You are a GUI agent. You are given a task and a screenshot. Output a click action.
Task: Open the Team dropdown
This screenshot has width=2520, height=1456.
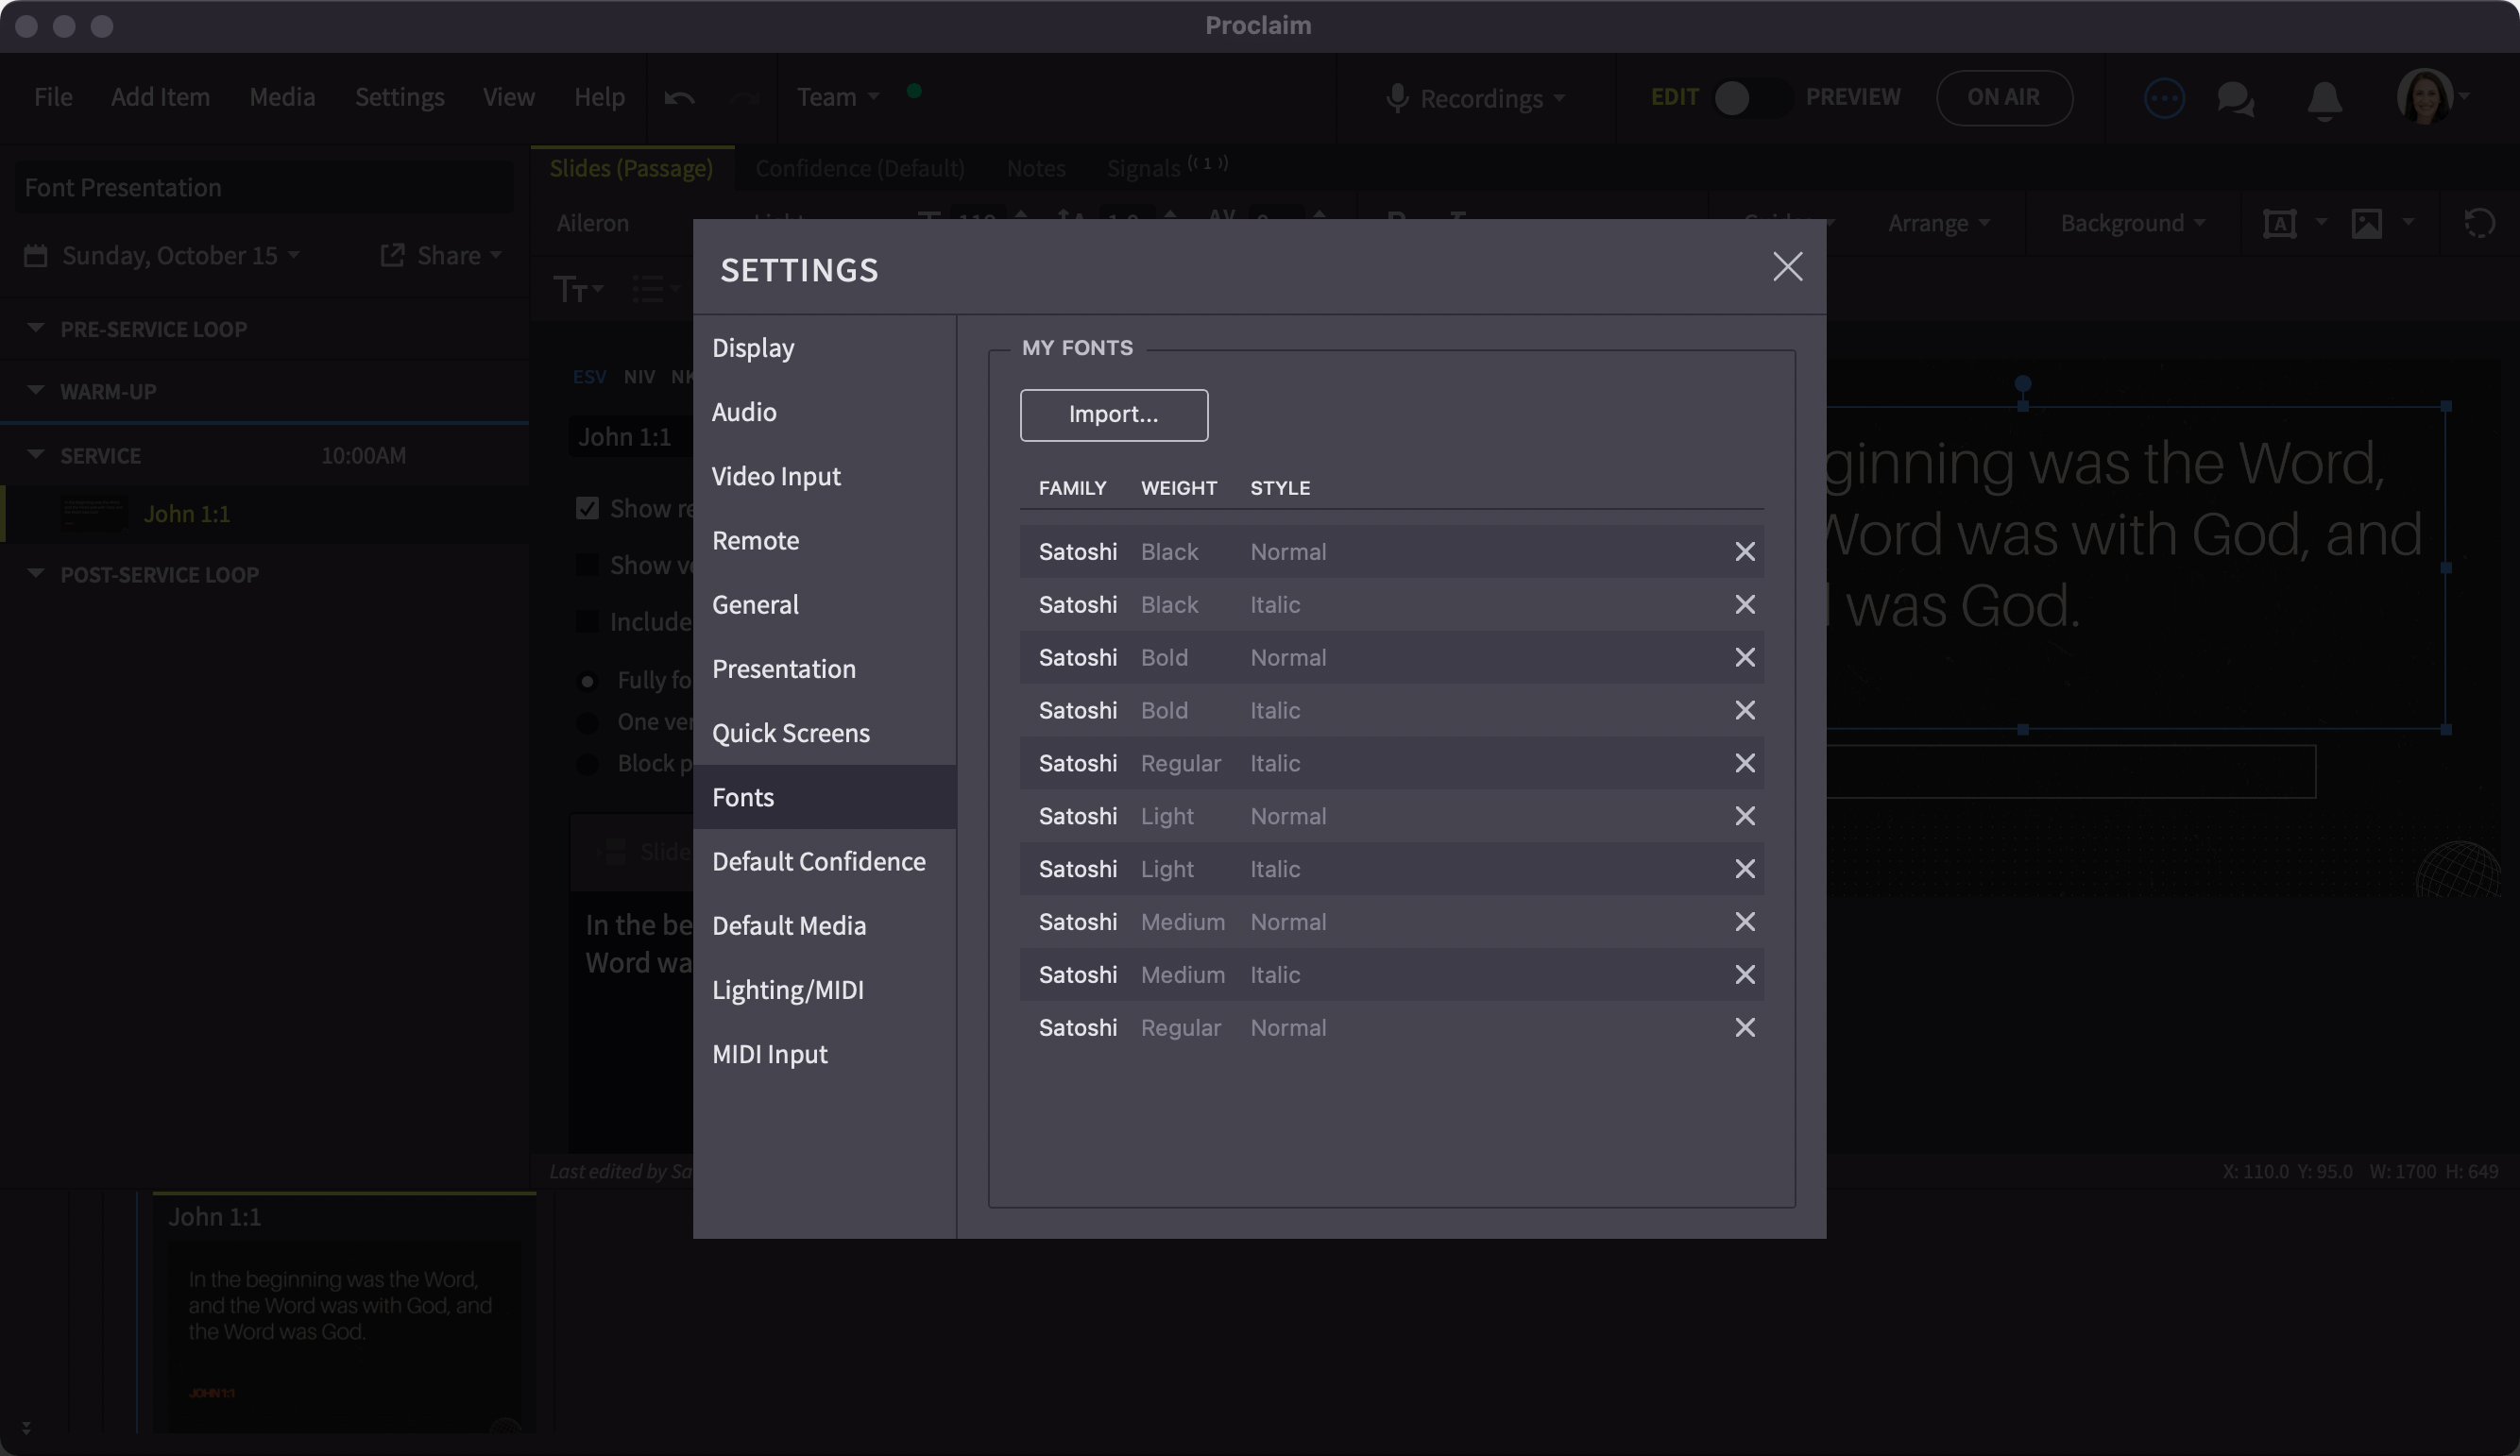tap(838, 97)
